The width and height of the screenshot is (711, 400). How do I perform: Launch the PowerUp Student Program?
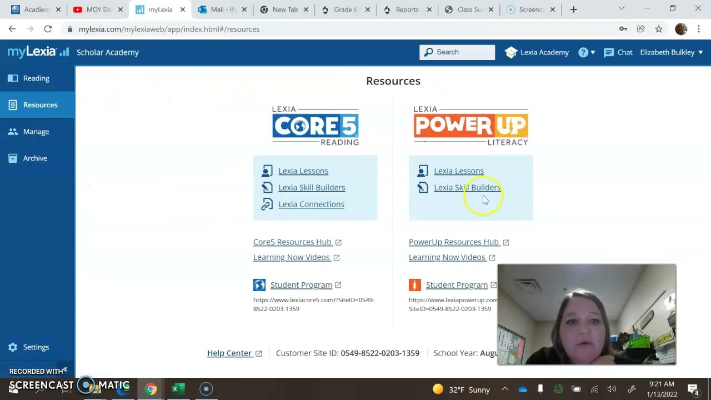461,285
